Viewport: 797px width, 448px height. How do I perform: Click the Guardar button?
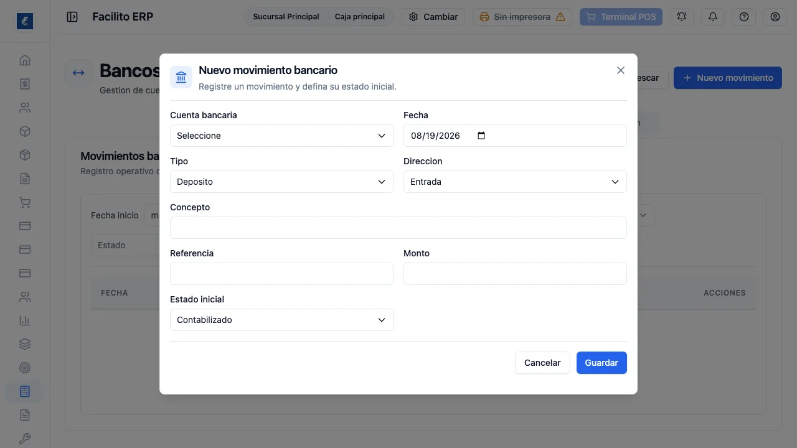point(601,363)
